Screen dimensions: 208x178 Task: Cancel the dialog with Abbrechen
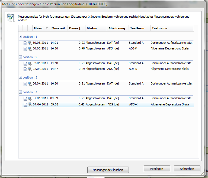click(x=187, y=169)
